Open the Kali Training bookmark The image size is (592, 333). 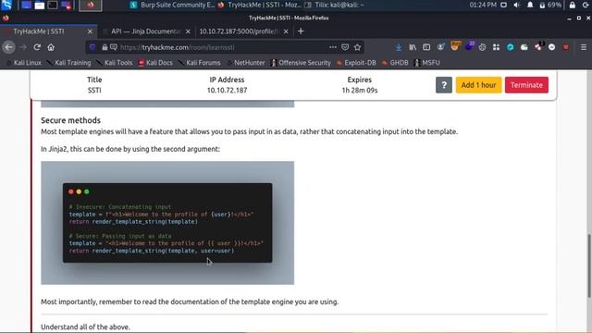pyautogui.click(x=69, y=63)
